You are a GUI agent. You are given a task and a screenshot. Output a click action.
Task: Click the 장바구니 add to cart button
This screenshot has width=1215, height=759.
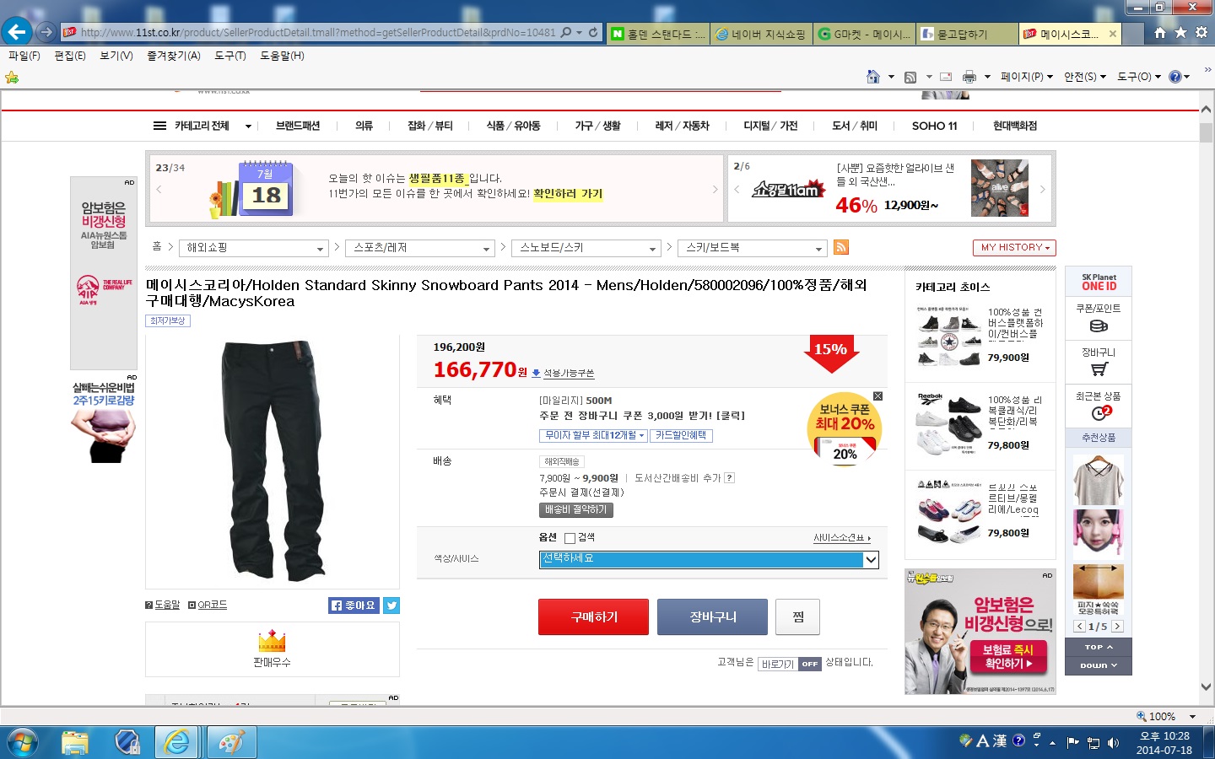(x=712, y=617)
